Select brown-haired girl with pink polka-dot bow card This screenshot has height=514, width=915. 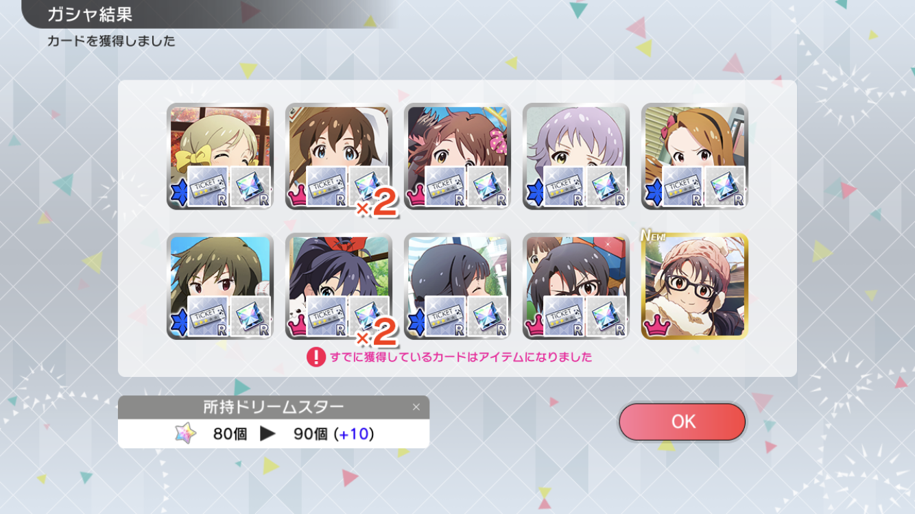[x=457, y=156]
